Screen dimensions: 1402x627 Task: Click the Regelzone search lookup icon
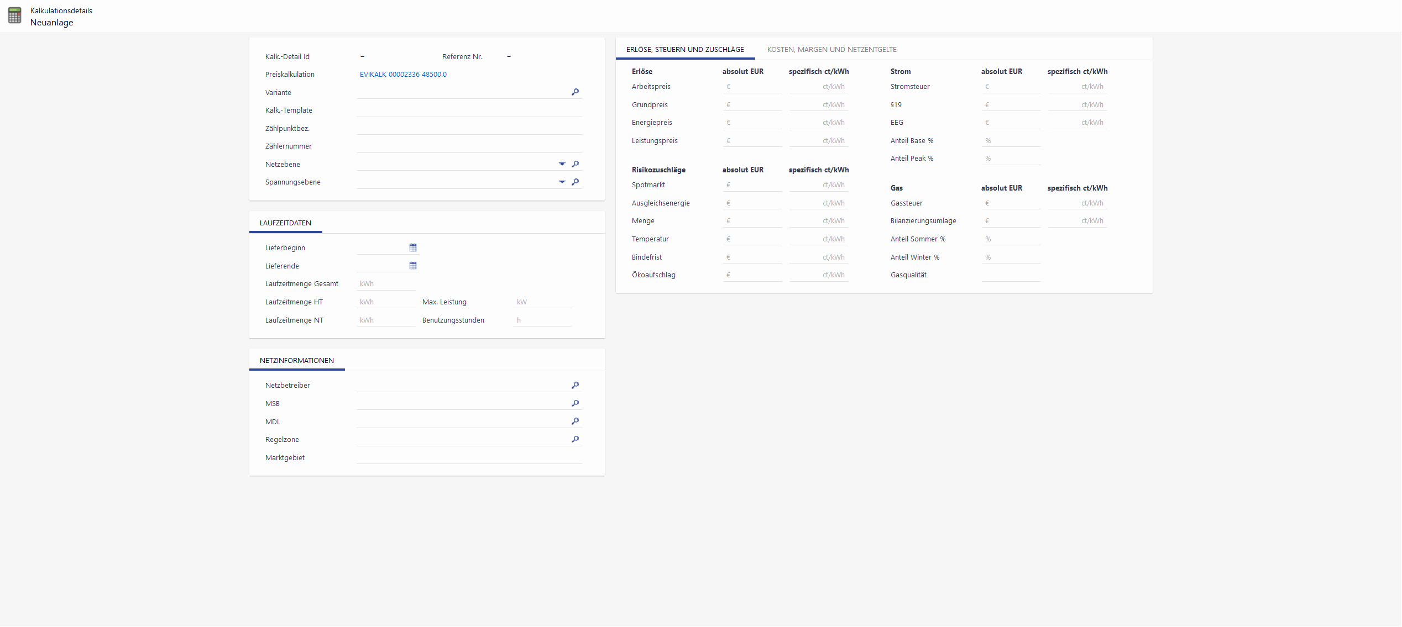pos(575,439)
